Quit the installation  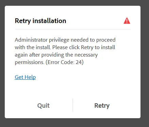click(x=44, y=106)
